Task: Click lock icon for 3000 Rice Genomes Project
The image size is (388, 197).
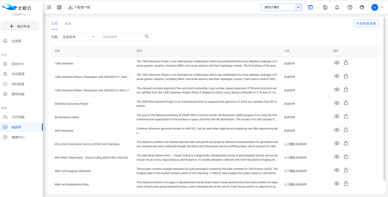Action: pyautogui.click(x=346, y=103)
